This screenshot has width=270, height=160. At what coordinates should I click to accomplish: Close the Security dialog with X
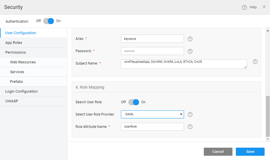(x=264, y=7)
